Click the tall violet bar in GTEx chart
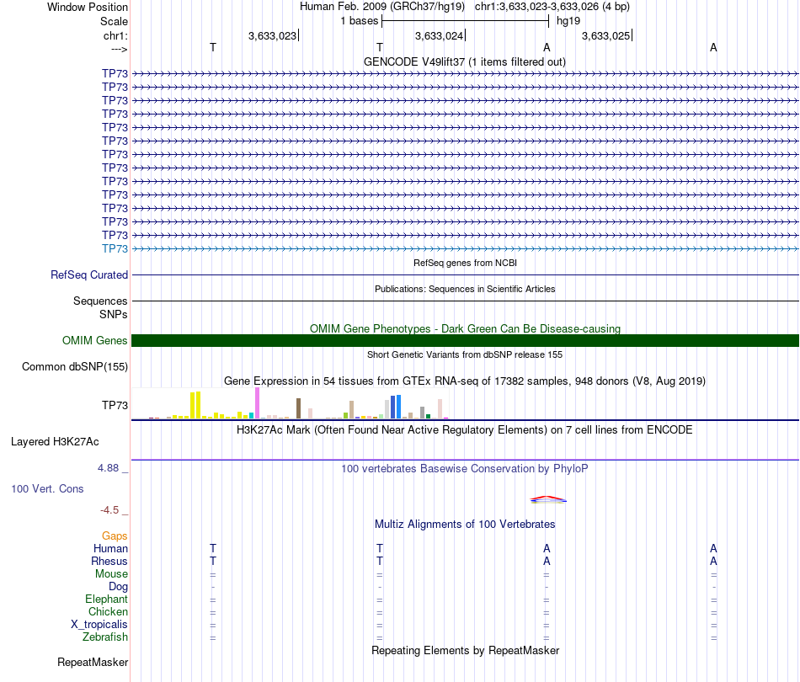Screen dimensions: 800x682 click(257, 403)
